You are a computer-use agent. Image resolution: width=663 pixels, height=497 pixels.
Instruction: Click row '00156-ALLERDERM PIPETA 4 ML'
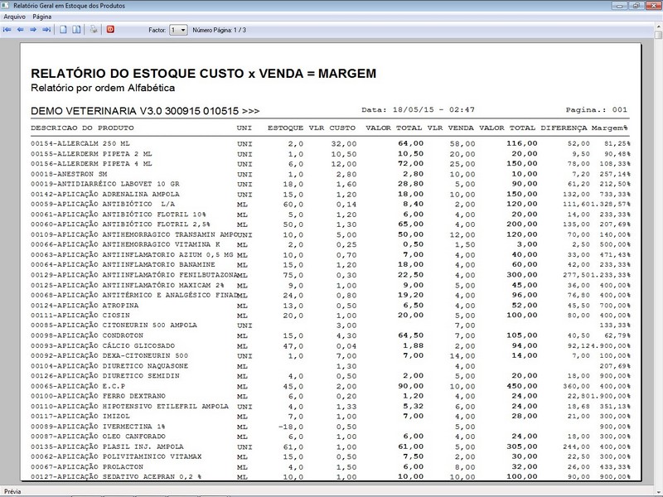(330, 164)
